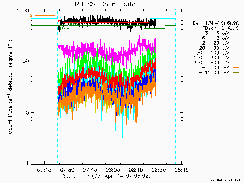Viewport: 244px width, 183px height.
Task: Click the dashed cyan vertical line near 08:41
Action: click(x=175, y=87)
